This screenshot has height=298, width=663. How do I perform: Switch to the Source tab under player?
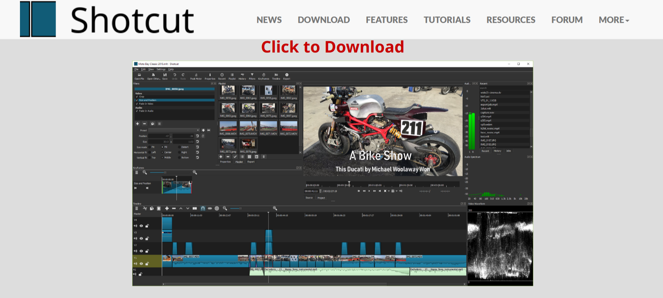click(309, 198)
